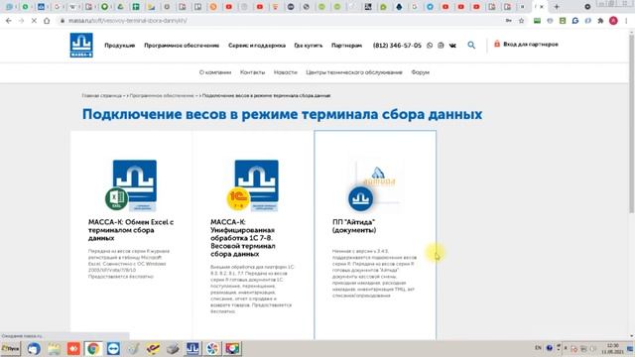Open the Chrome profile avatar
The width and height of the screenshot is (635, 357).
pyautogui.click(x=613, y=20)
